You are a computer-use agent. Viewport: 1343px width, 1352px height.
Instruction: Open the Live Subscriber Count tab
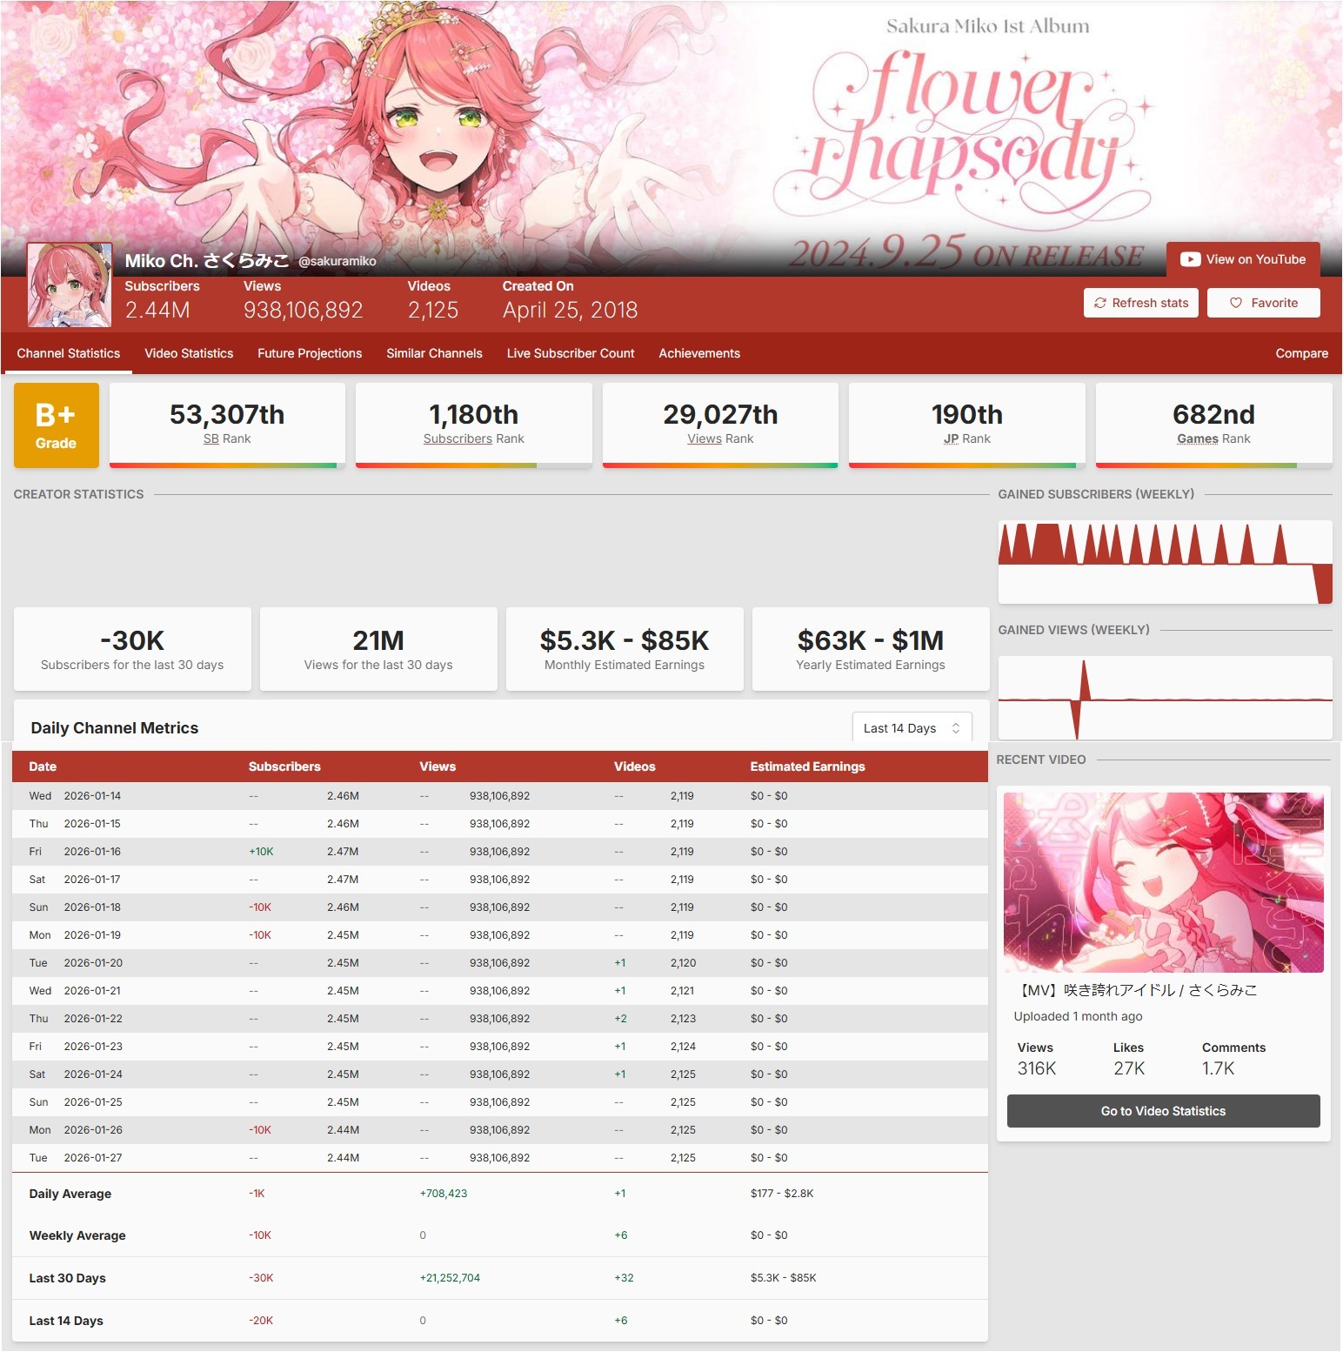click(571, 353)
